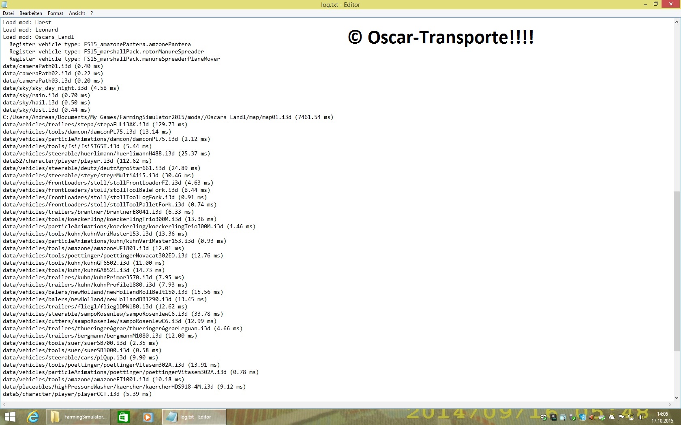The image size is (681, 425).
Task: Click the data/sky/rain.i3d line
Action: tap(47, 96)
